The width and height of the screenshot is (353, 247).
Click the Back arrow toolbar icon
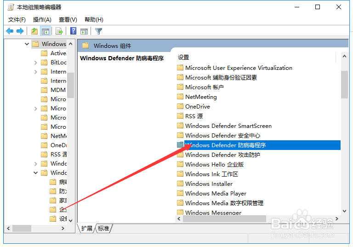pyautogui.click(x=10, y=31)
